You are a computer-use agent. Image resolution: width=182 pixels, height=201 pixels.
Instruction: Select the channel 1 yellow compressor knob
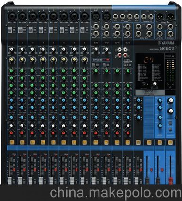pos(12,60)
